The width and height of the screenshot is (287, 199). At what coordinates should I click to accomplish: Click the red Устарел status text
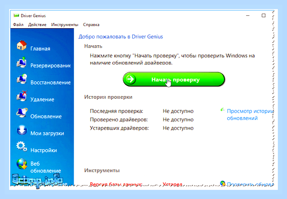pos(172,184)
